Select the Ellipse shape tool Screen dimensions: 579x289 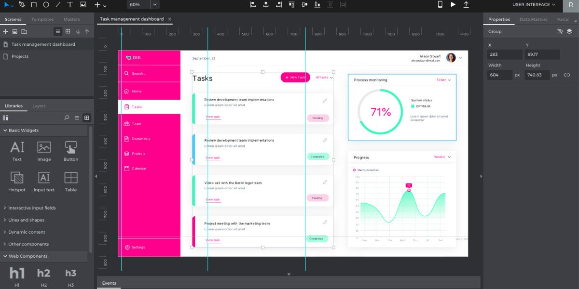click(x=46, y=5)
